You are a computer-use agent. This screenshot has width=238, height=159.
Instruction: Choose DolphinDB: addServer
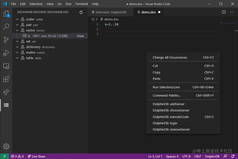[183, 104]
